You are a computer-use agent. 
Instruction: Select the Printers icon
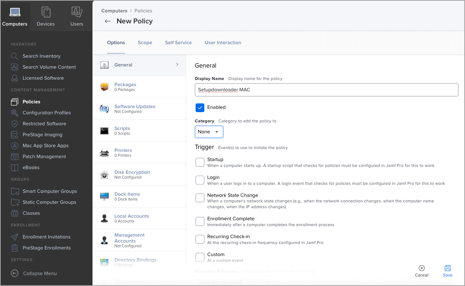click(x=105, y=153)
